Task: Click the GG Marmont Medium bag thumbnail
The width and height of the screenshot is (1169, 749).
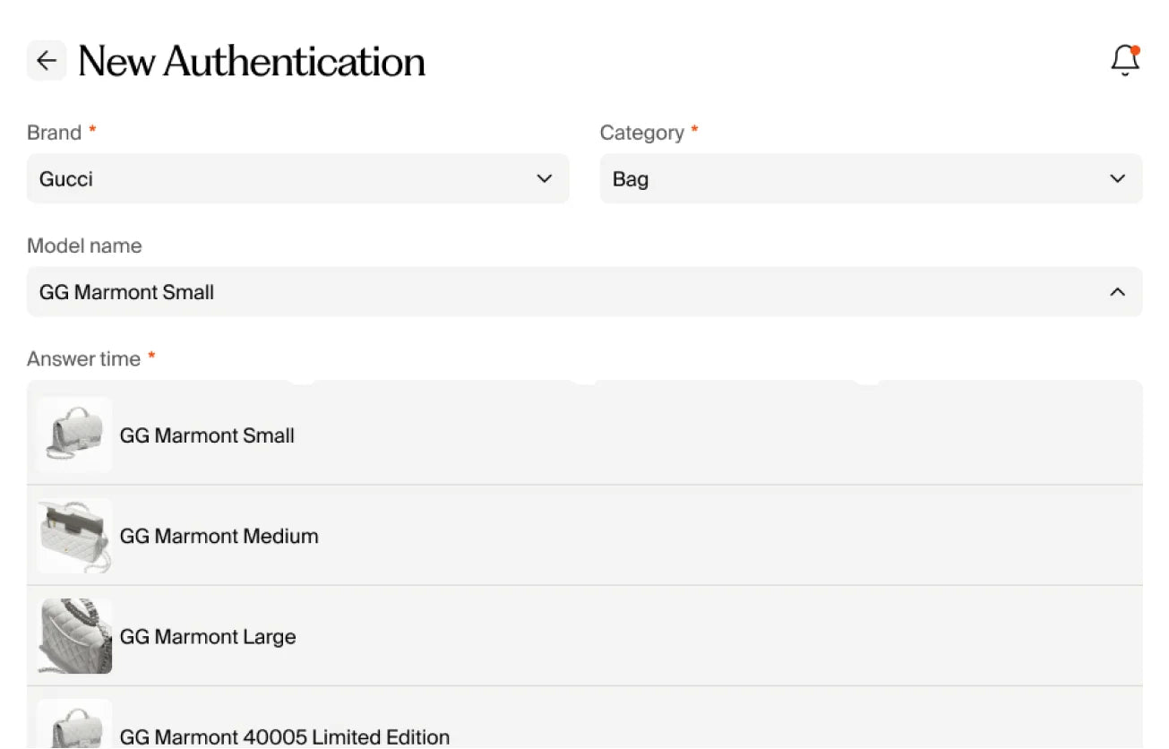Action: click(74, 536)
